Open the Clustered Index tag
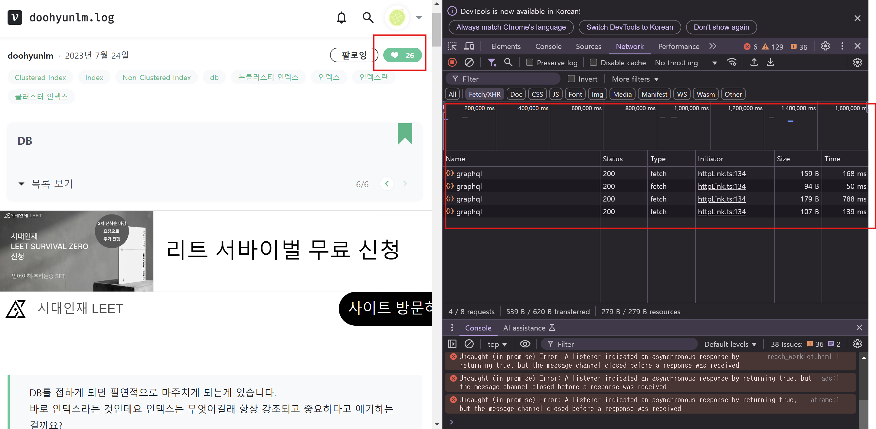876x429 pixels. pos(40,77)
